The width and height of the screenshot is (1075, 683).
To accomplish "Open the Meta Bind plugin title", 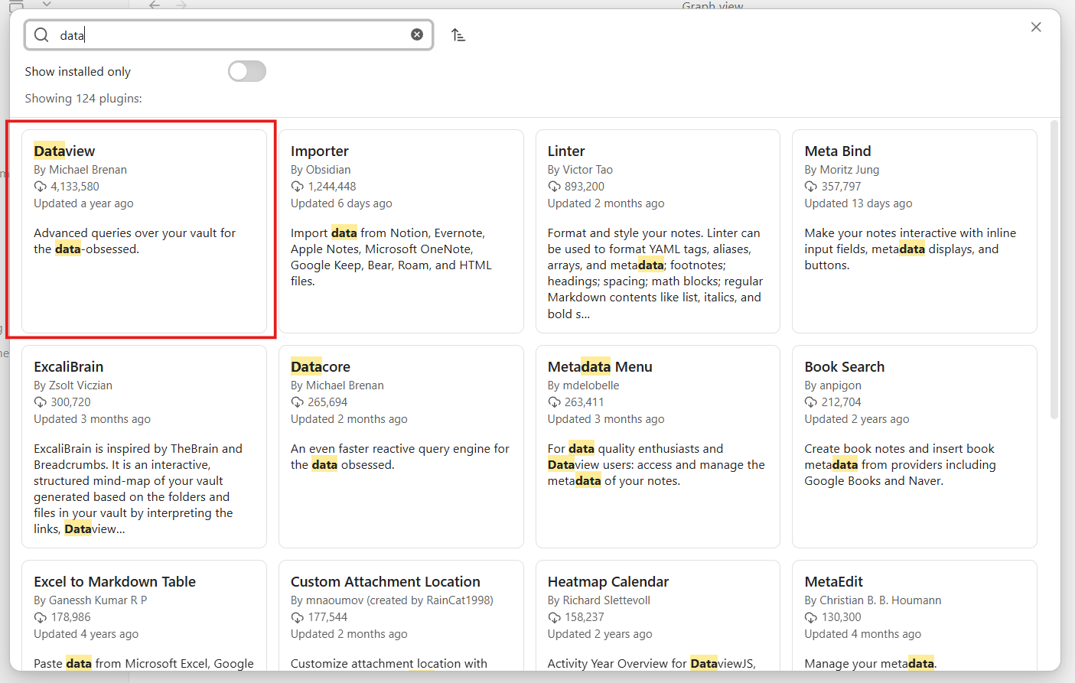I will click(838, 151).
